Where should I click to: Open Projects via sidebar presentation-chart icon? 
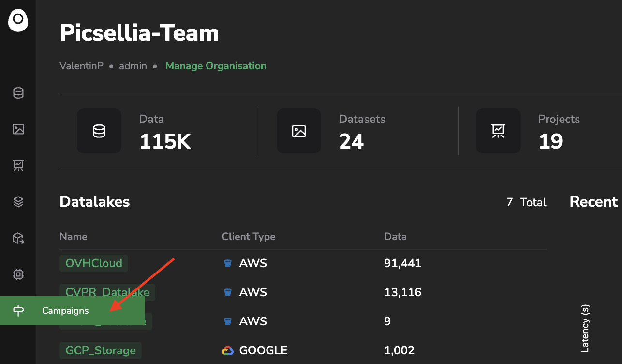(18, 166)
